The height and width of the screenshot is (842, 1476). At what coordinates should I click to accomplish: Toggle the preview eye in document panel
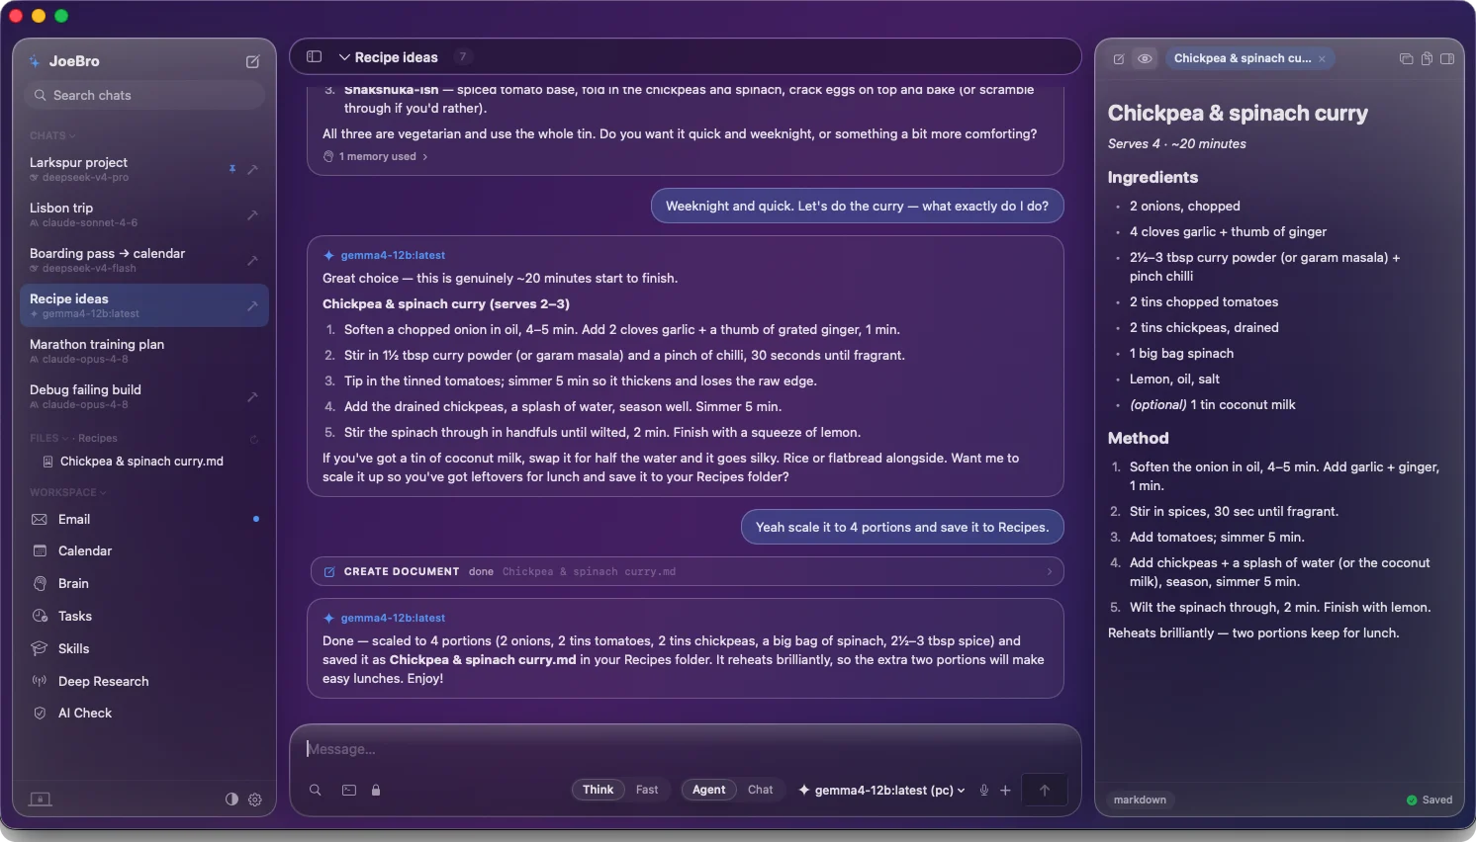1145,58
